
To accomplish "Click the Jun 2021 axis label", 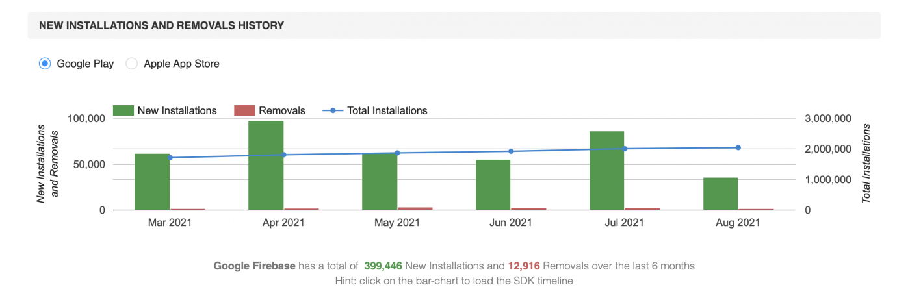I will (x=511, y=223).
